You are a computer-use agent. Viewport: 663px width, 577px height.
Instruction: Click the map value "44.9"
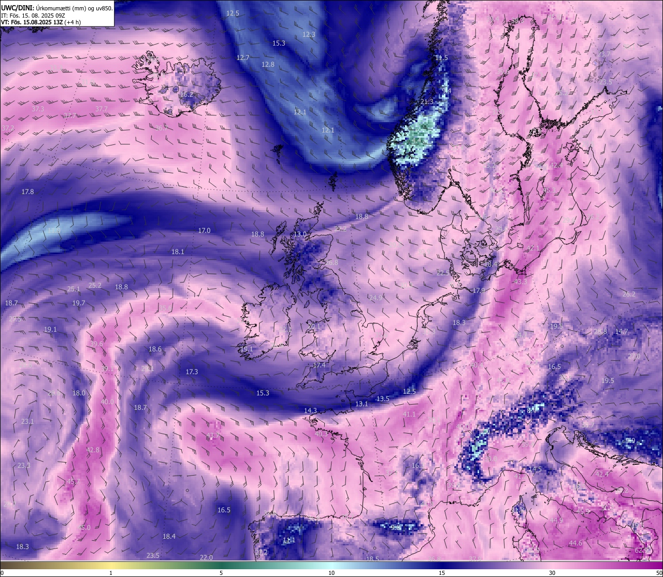click(556, 520)
